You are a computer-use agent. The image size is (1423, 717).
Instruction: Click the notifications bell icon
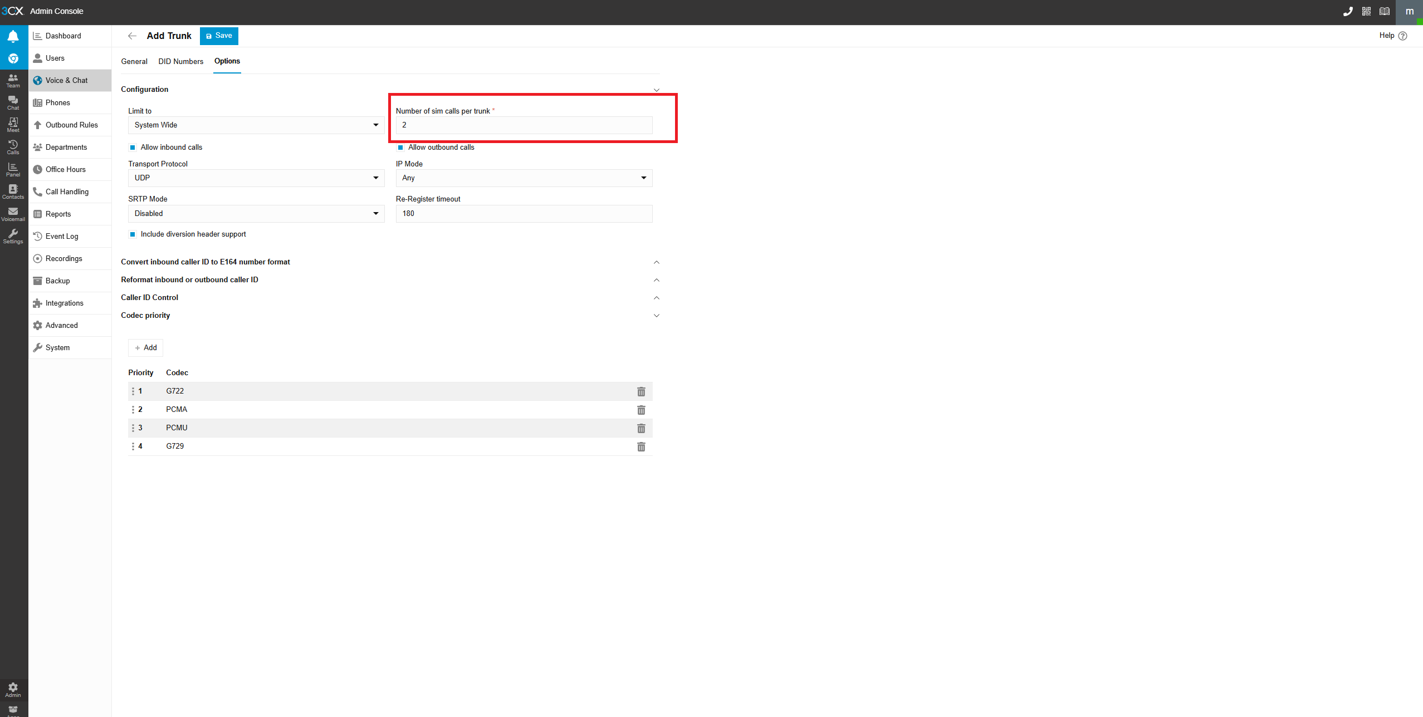(x=13, y=37)
